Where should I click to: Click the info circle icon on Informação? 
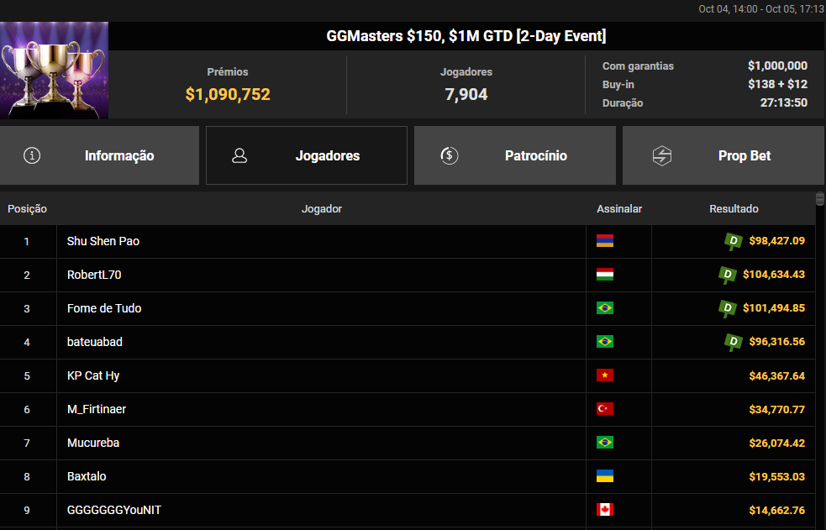[x=32, y=155]
